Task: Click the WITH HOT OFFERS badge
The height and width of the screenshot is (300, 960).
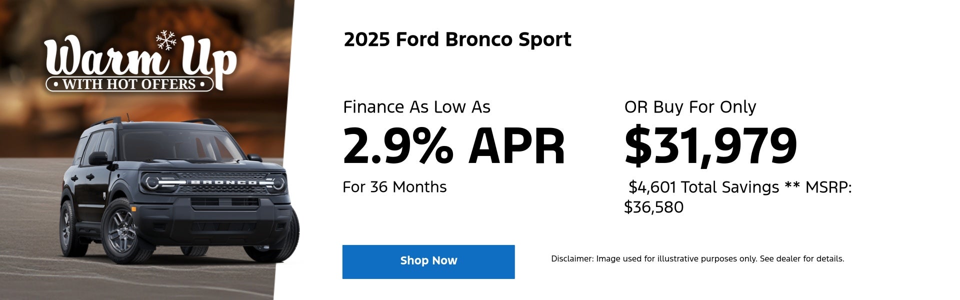Action: (129, 84)
